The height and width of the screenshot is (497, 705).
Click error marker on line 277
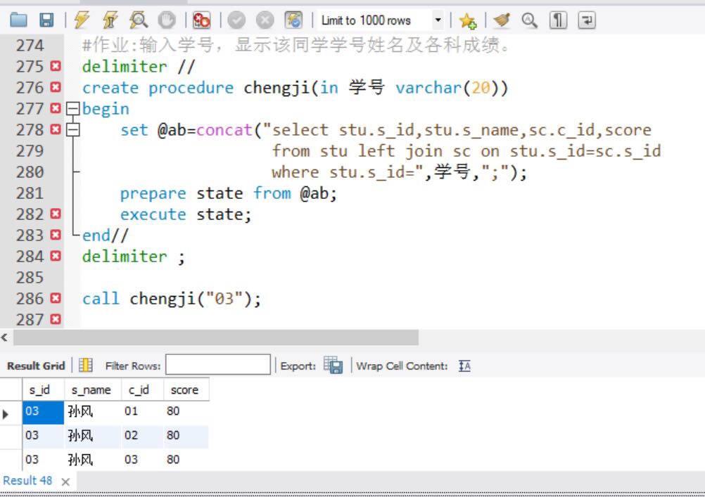(x=56, y=108)
